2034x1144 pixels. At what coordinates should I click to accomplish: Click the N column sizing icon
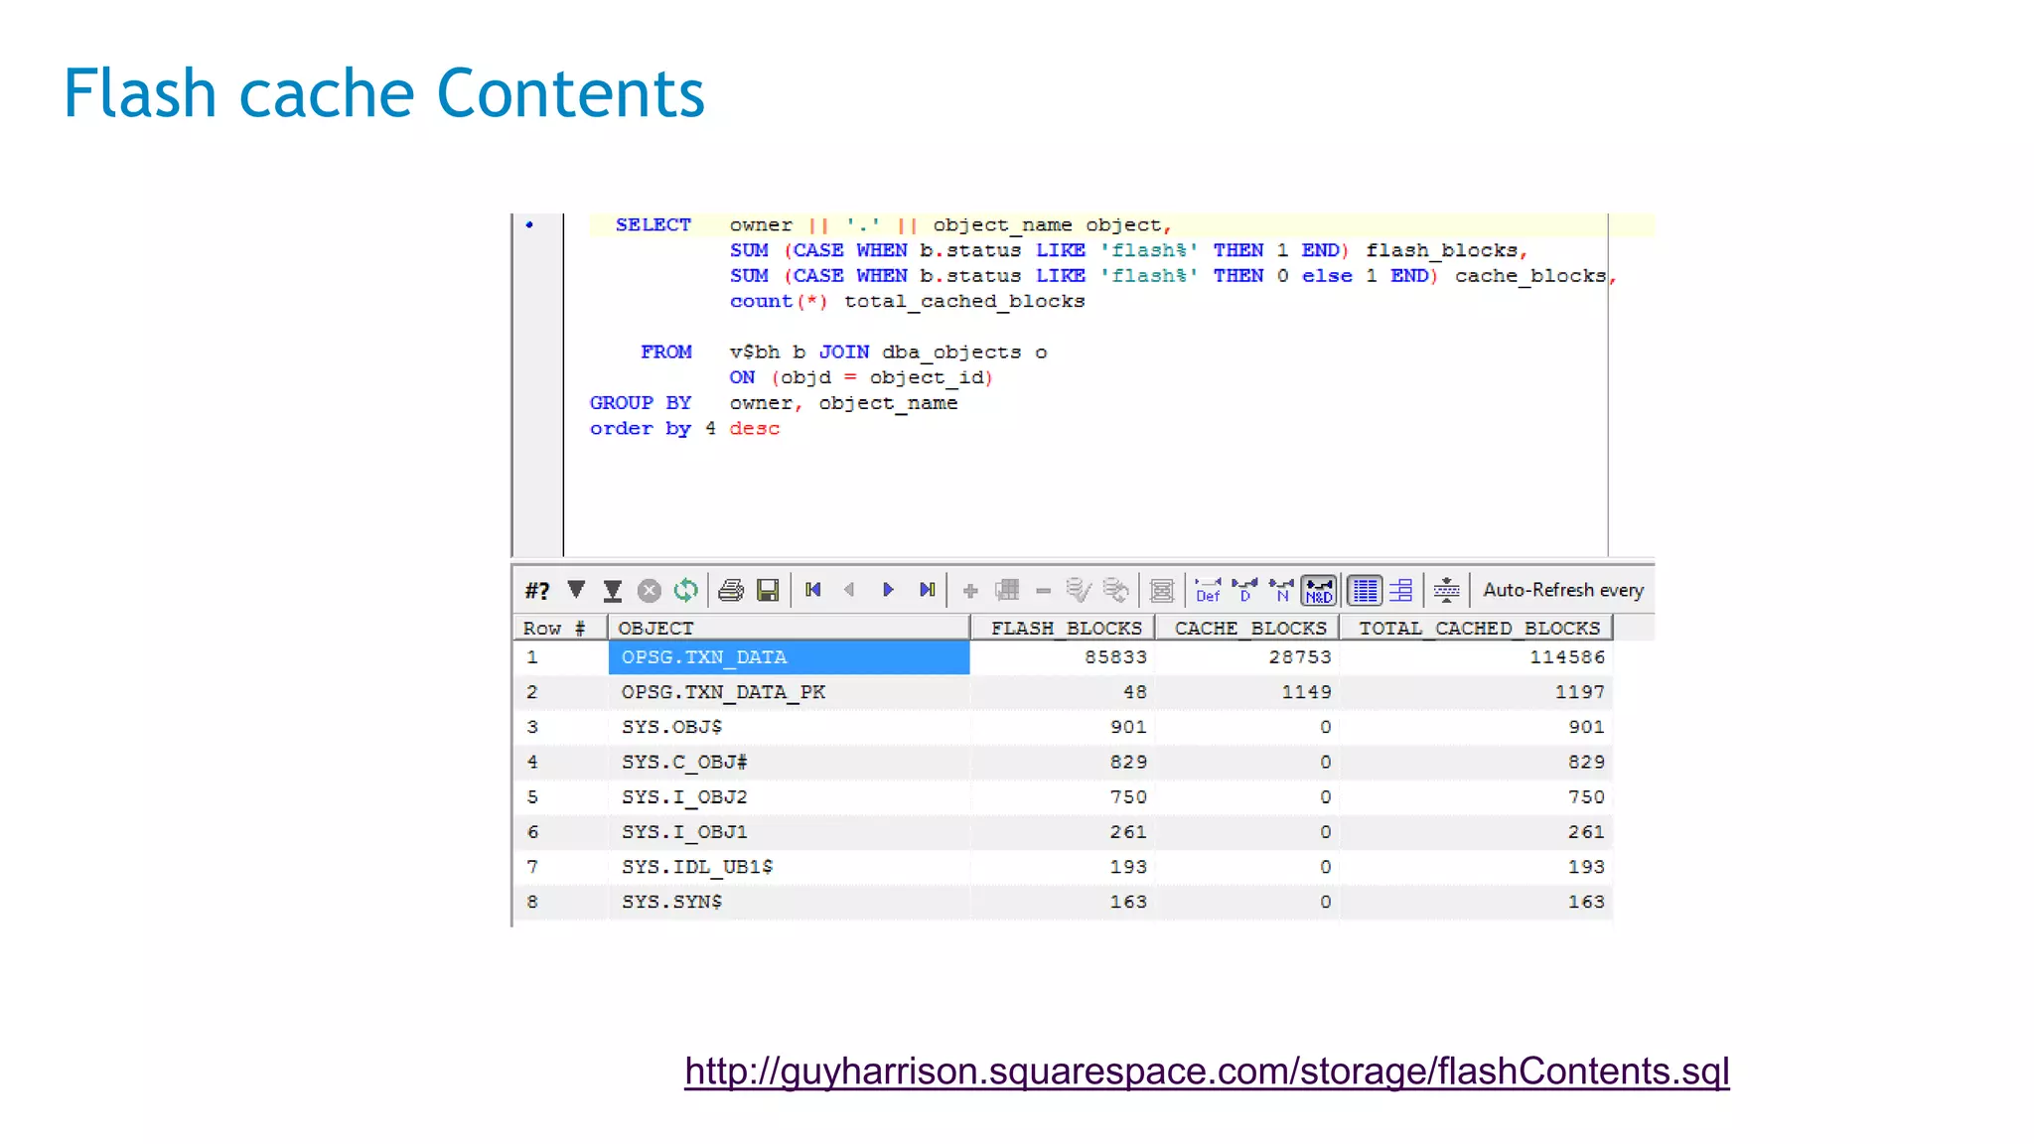(1281, 590)
